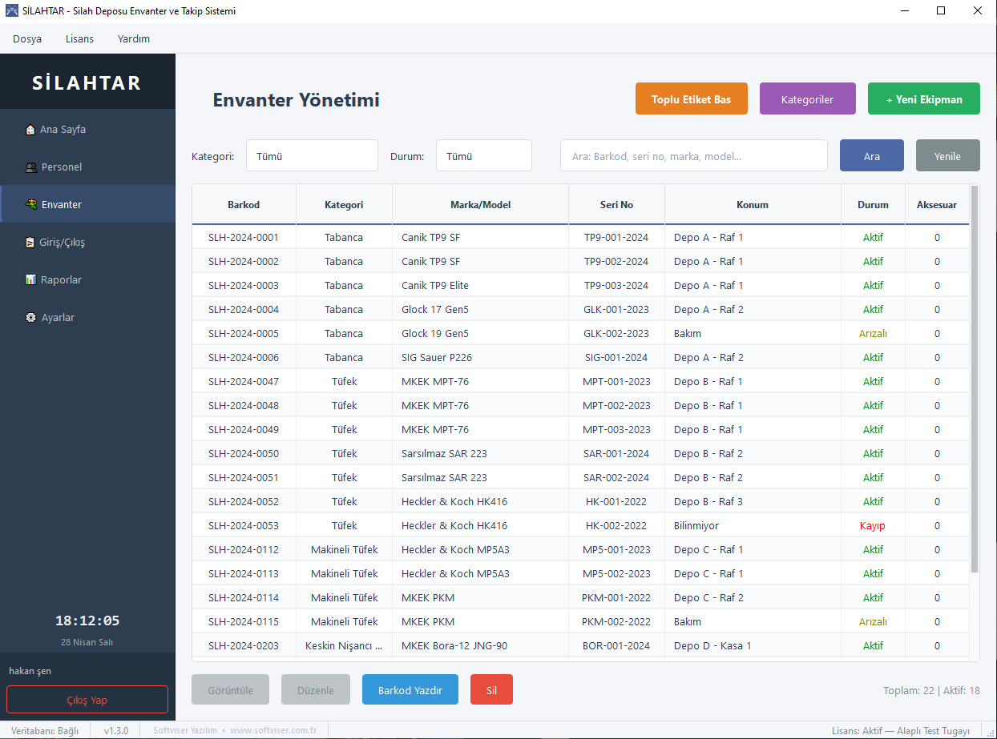Click the Ayarlar gear icon
The image size is (997, 739).
30,318
